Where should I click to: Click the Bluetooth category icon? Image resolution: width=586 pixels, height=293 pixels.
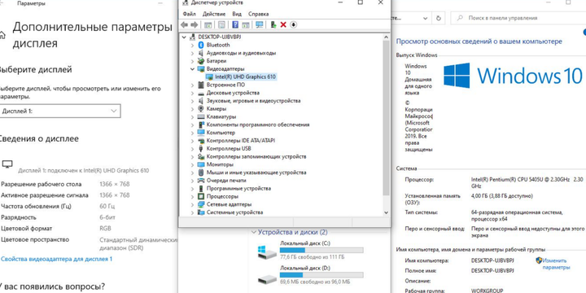click(x=201, y=45)
